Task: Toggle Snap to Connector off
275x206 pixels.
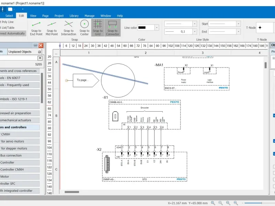Action: [x=112, y=28]
